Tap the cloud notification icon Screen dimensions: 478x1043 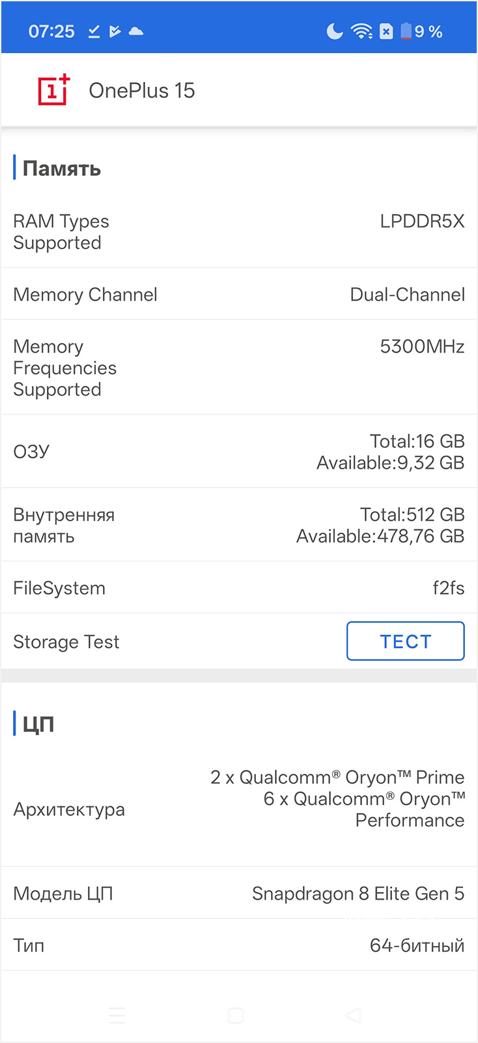[x=136, y=31]
